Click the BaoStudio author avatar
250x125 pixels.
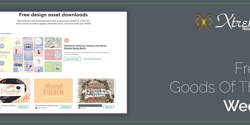tap(79, 108)
